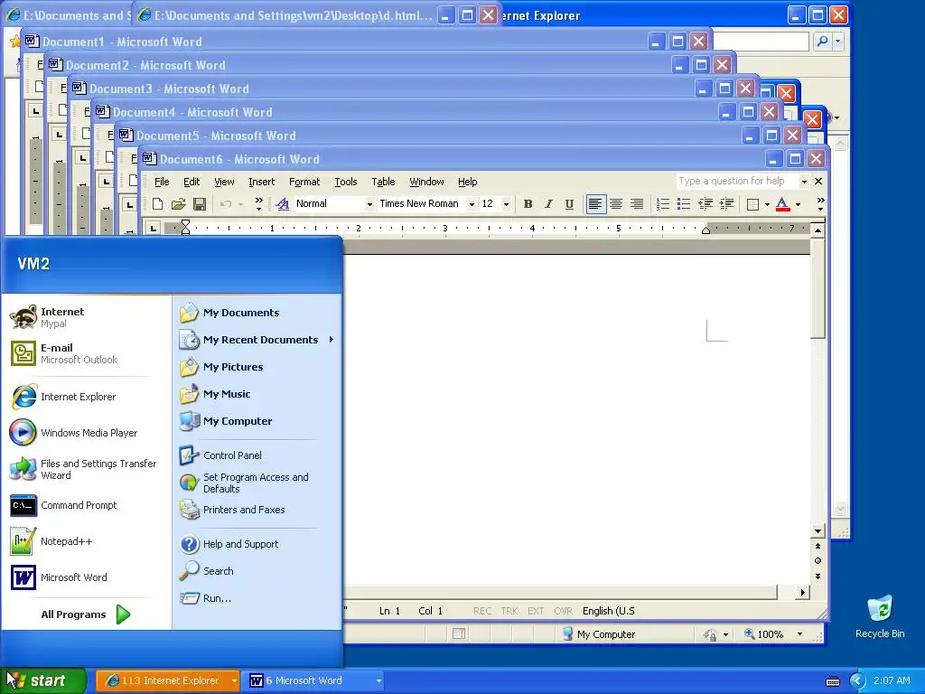
Task: Launch Microsoft Word from Start menu
Action: coord(86,577)
